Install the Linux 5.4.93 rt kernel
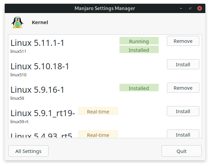The height and width of the screenshot is (166, 210). click(183, 134)
